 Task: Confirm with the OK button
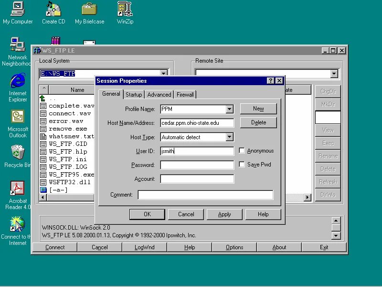point(147,214)
